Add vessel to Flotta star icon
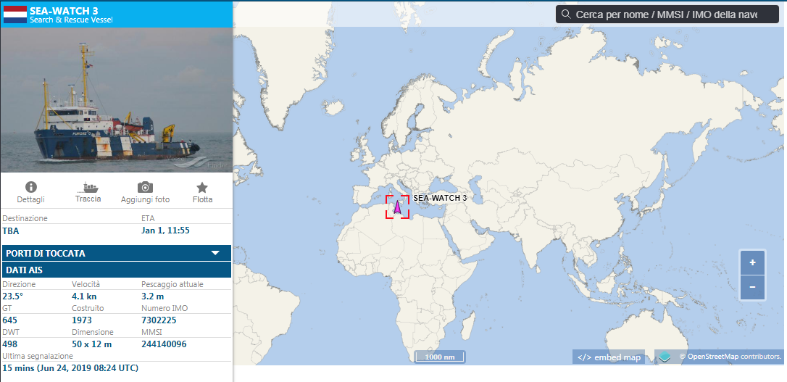Image resolution: width=787 pixels, height=382 pixels. [201, 188]
